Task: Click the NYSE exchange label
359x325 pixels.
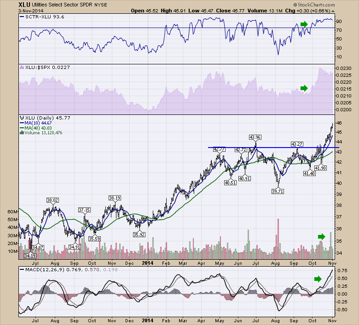Action: tap(100, 5)
